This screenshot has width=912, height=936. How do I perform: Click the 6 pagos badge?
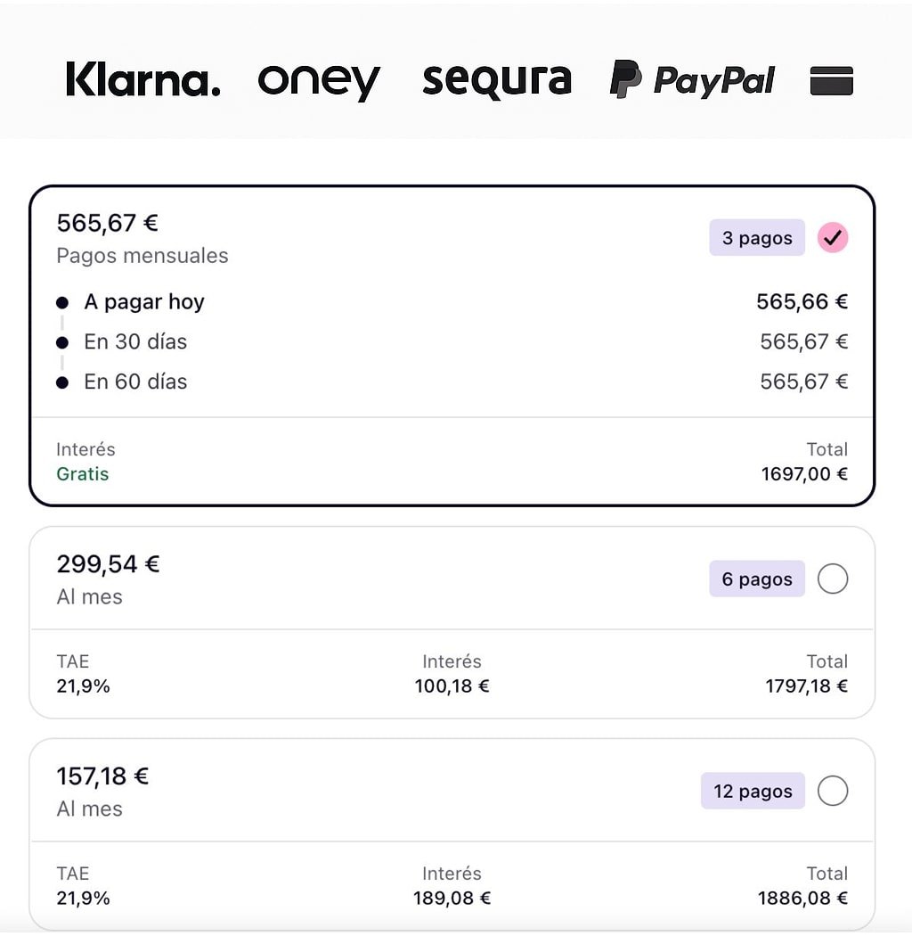[757, 579]
